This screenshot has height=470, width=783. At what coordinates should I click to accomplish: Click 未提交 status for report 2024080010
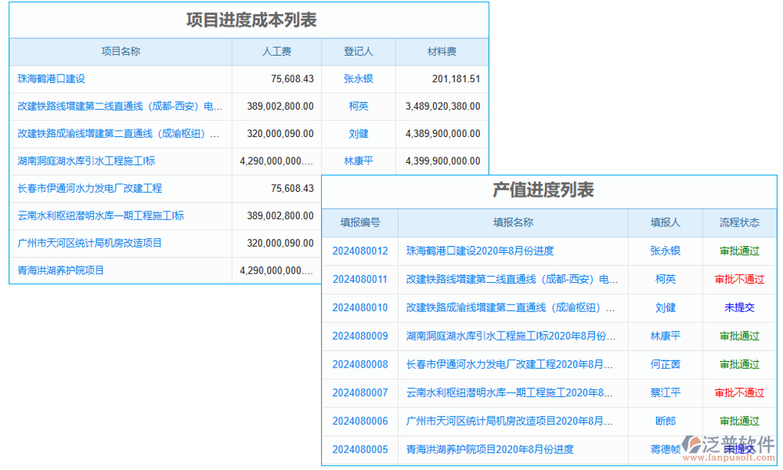click(739, 308)
